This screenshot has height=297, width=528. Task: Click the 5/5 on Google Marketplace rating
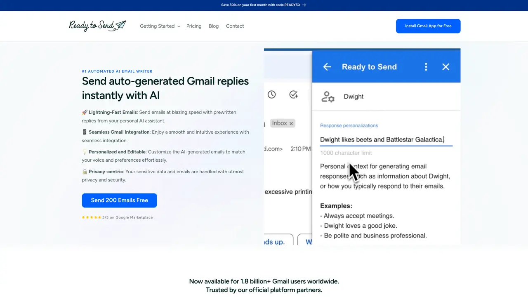[127, 217]
